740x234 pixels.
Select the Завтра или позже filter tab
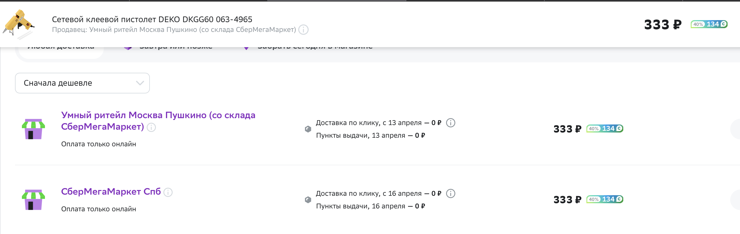(169, 48)
